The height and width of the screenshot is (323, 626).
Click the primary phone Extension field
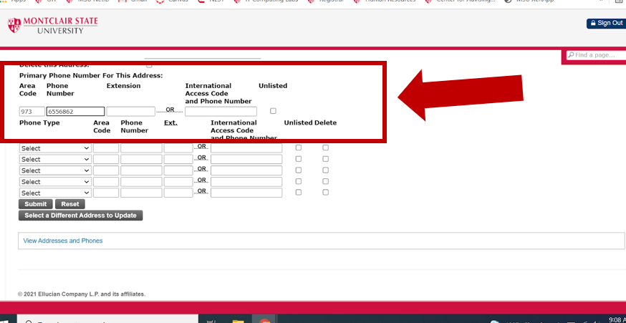click(130, 112)
